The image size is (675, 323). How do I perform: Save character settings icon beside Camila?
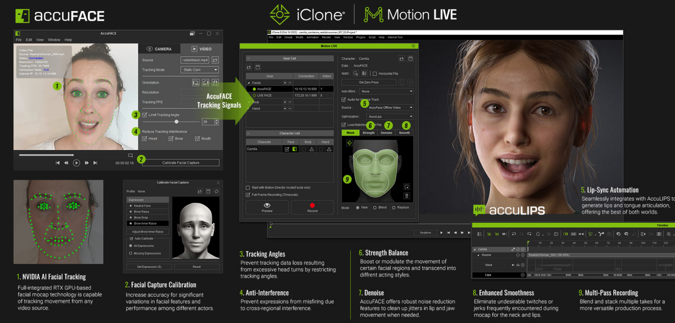(411, 59)
